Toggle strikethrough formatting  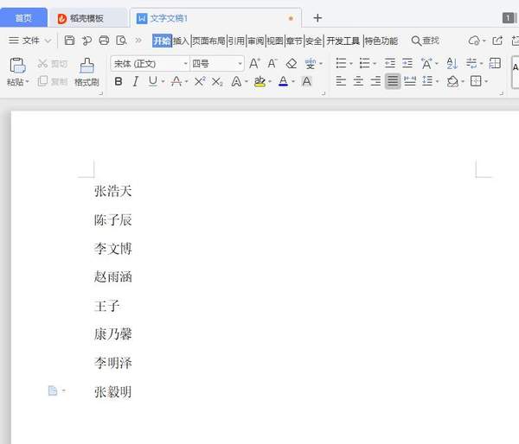(x=176, y=81)
